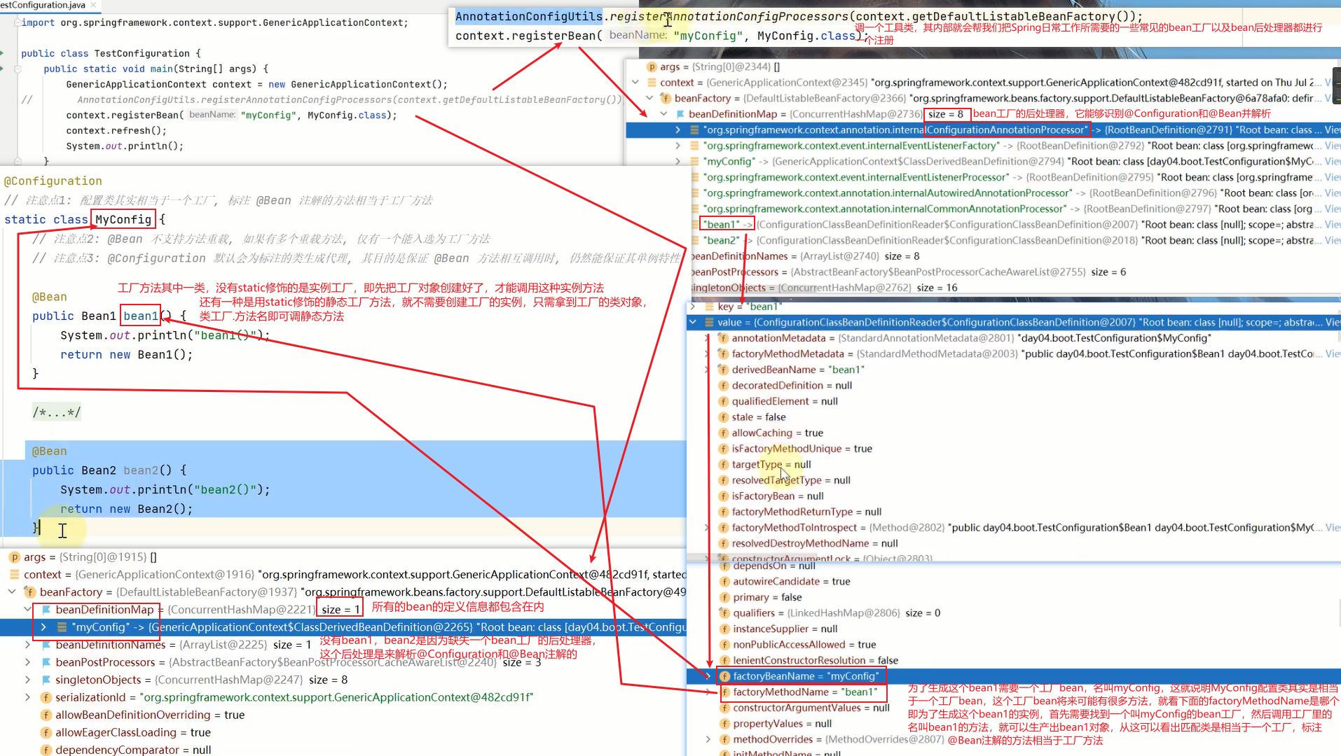Click the isFactoryMethodUnique field icon
1341x756 pixels.
pyautogui.click(x=724, y=449)
